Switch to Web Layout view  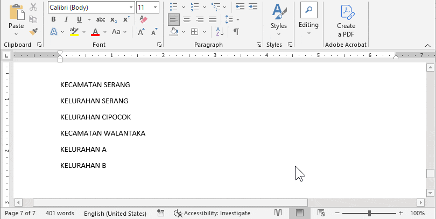321,213
